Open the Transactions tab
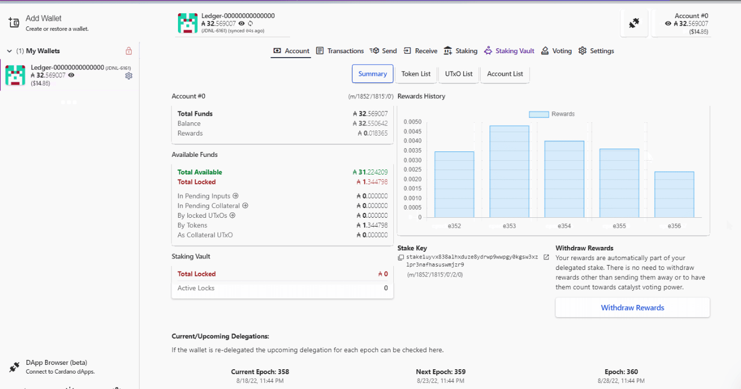This screenshot has width=741, height=389. pyautogui.click(x=339, y=51)
